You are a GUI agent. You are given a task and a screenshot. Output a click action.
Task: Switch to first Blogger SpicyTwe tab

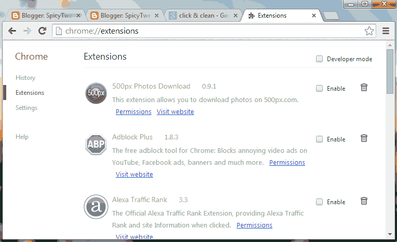coord(46,16)
